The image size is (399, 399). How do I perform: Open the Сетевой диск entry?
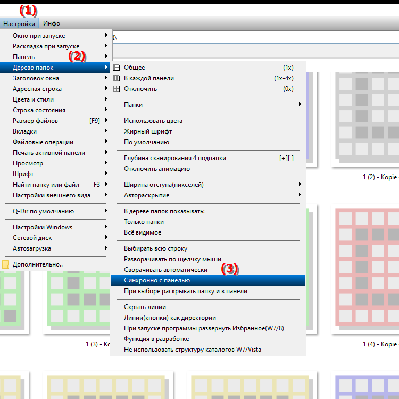55,238
